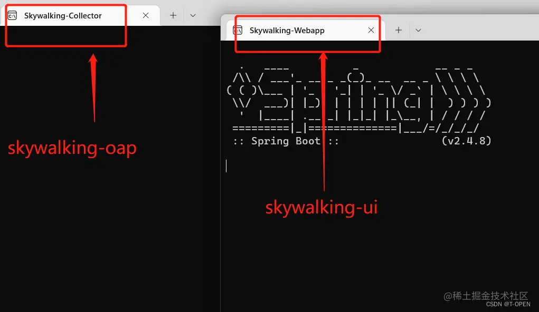Open the profile chevron next to Webapp's plus button
Image resolution: width=539 pixels, height=312 pixels.
click(418, 30)
